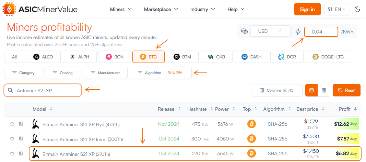
Task: Click the Sign in button
Action: tap(307, 9)
